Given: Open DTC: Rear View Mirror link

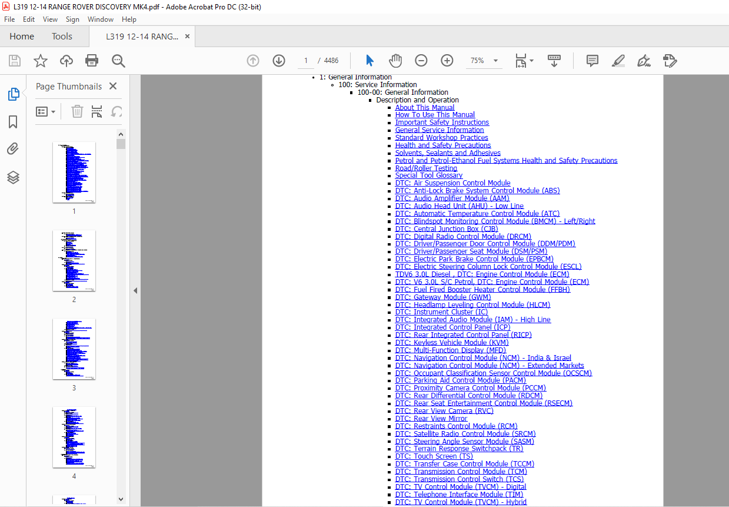Looking at the screenshot, I should (x=431, y=419).
